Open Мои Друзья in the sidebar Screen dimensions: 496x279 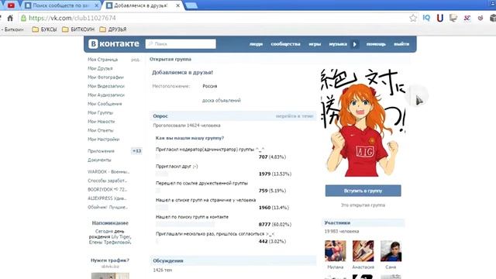click(x=100, y=68)
